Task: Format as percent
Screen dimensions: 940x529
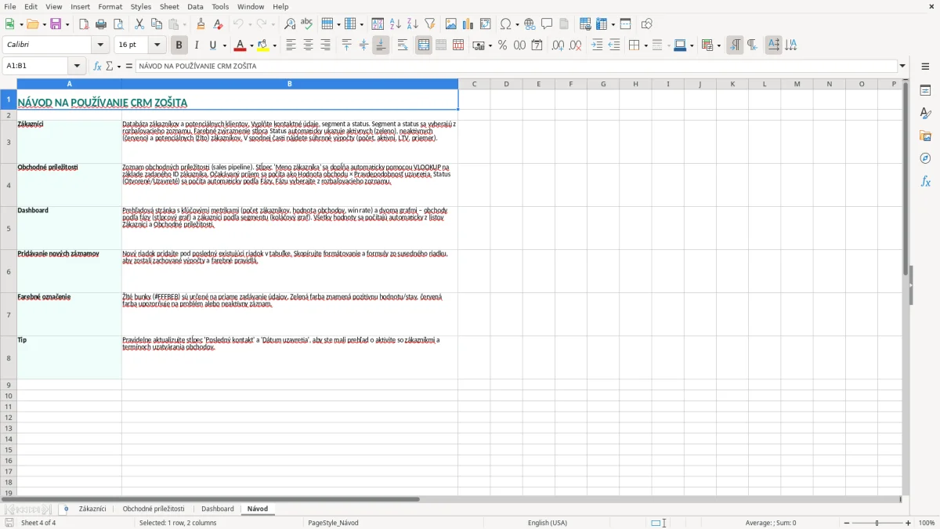Action: coord(502,45)
